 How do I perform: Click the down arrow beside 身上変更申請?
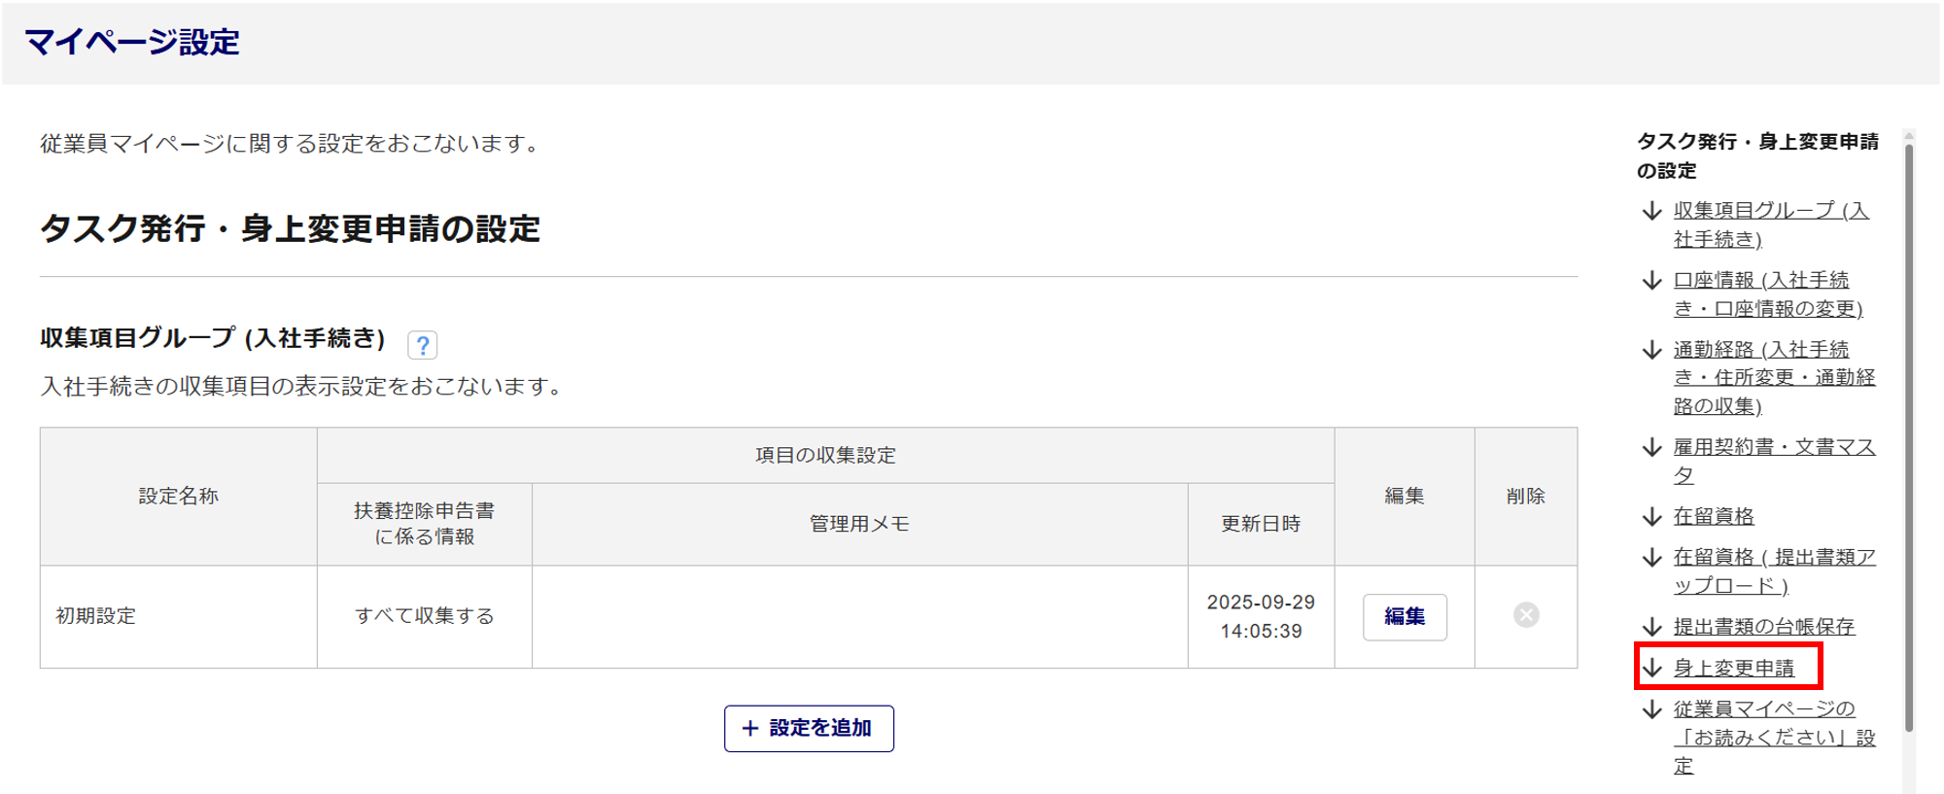point(1651,668)
